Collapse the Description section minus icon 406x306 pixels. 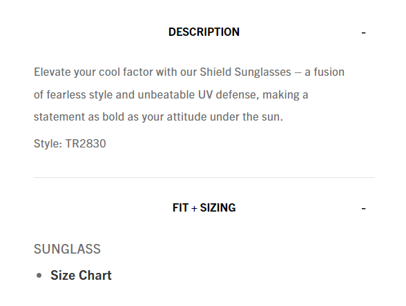363,33
